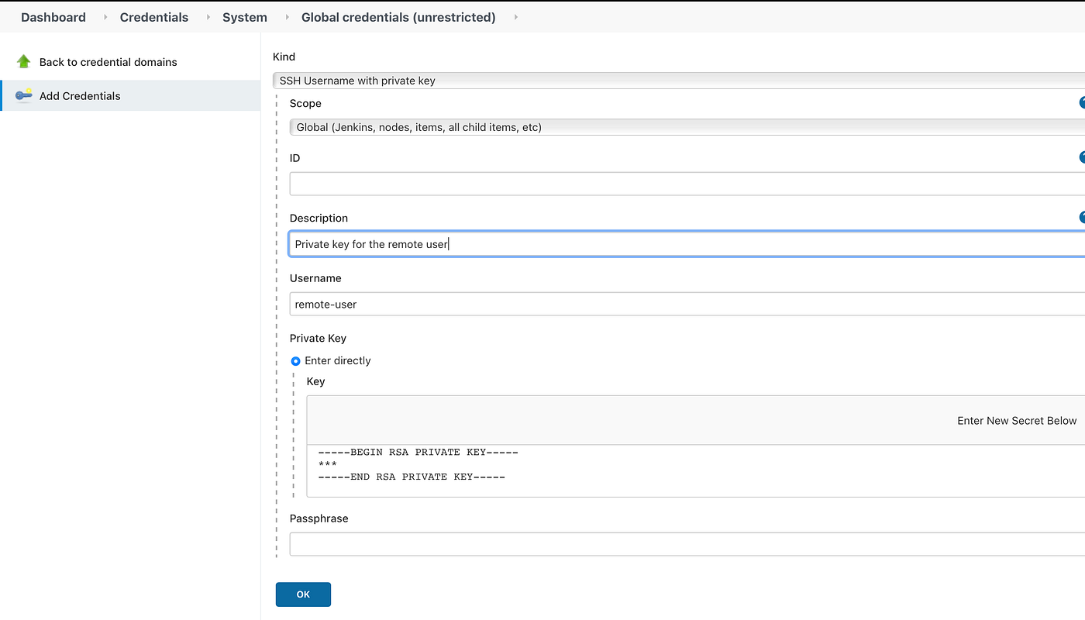This screenshot has height=620, width=1085.
Task: Open the help icon for Scope
Action: pyautogui.click(x=1083, y=102)
